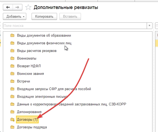Click the forward navigation arrow

(x=17, y=7)
